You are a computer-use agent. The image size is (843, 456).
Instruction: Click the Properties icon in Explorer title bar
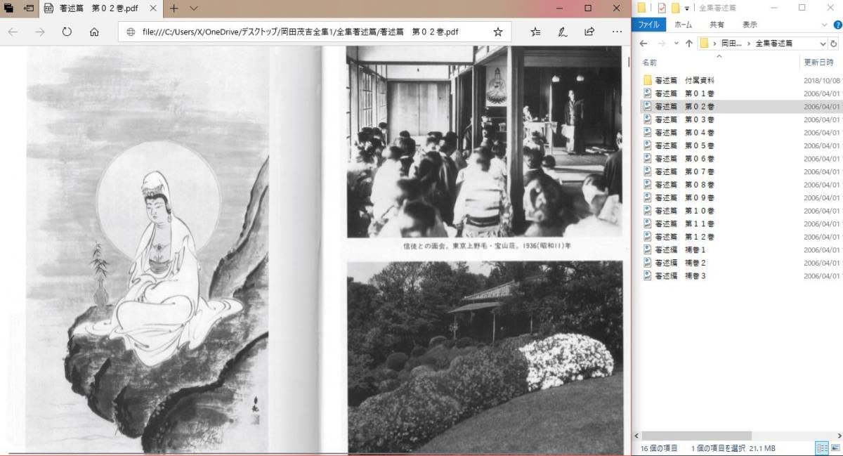[x=661, y=8]
